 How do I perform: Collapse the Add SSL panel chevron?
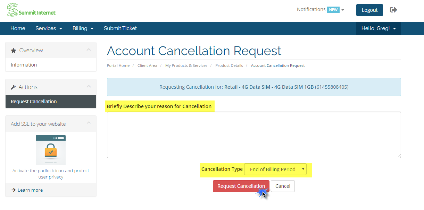pos(89,123)
